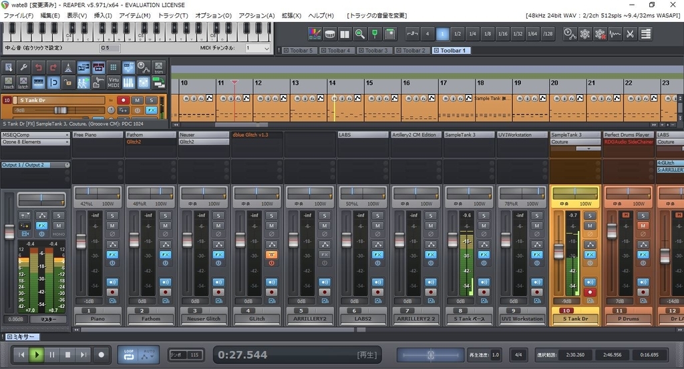Open the MIDI channel dropdown
The width and height of the screenshot is (684, 369).
(x=258, y=48)
